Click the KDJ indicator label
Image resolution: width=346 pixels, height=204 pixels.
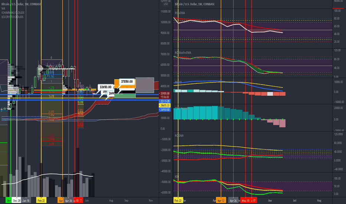[177, 177]
